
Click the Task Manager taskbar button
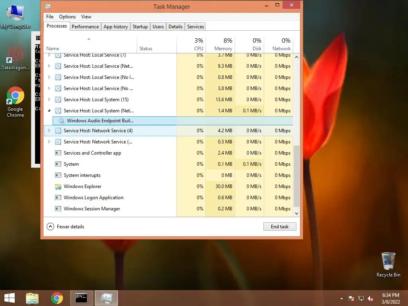coord(106,298)
